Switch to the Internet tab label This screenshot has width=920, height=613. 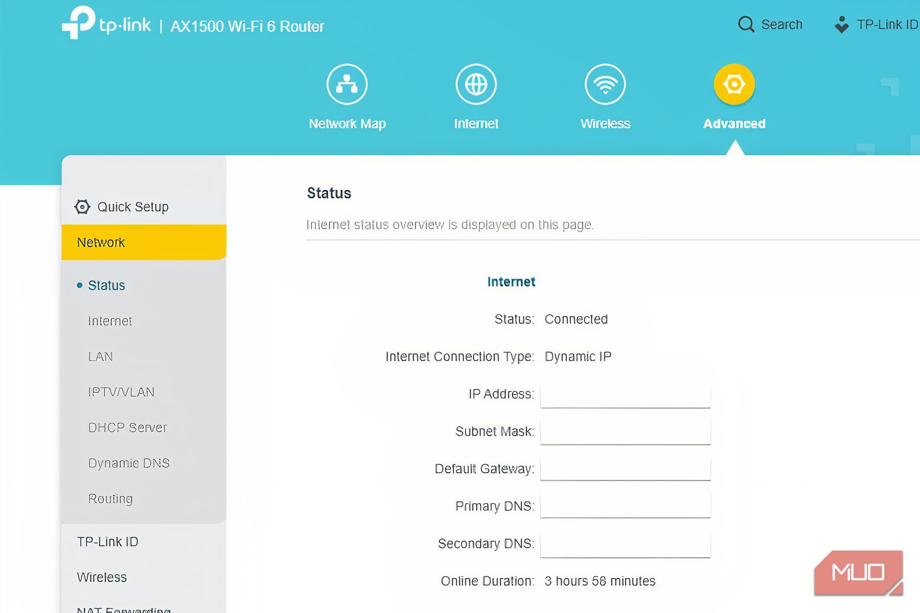pos(476,124)
